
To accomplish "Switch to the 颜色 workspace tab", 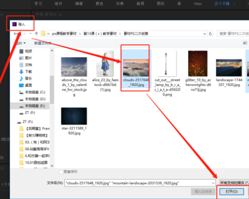I will [100, 3].
